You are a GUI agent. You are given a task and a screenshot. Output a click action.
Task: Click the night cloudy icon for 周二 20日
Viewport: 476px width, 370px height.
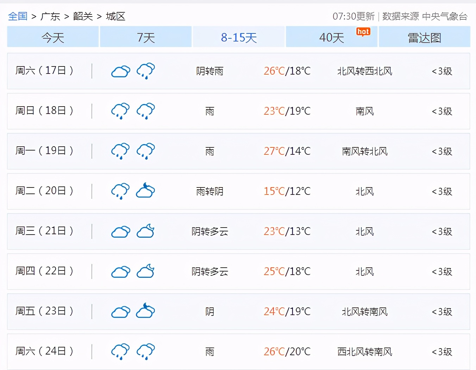coord(145,191)
